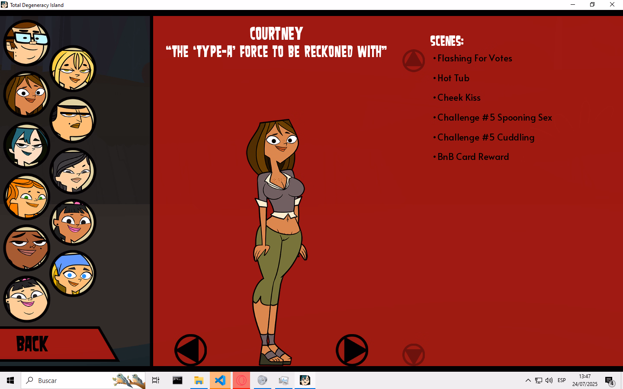Select the brown-haired freckled girl portrait

coord(27,94)
